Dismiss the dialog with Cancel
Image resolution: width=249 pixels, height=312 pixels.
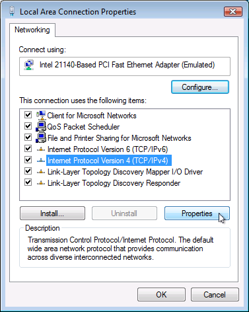(x=215, y=295)
